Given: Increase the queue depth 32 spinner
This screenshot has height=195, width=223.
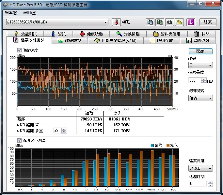Looking at the screenshot, I should pos(64,129).
